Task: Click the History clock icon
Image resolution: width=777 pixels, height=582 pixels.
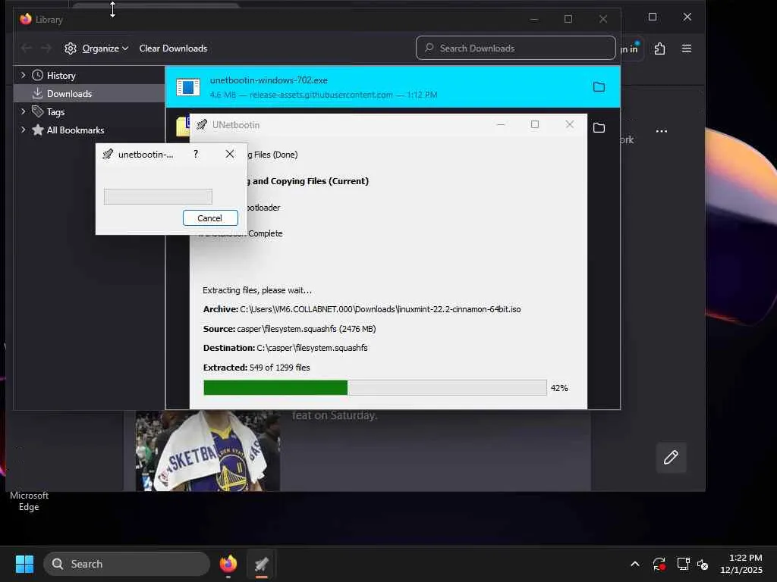Action: click(x=38, y=75)
